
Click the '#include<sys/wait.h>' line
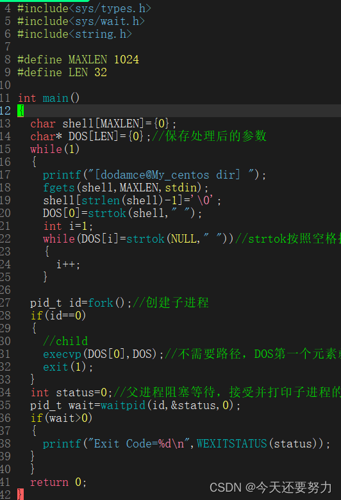point(81,21)
